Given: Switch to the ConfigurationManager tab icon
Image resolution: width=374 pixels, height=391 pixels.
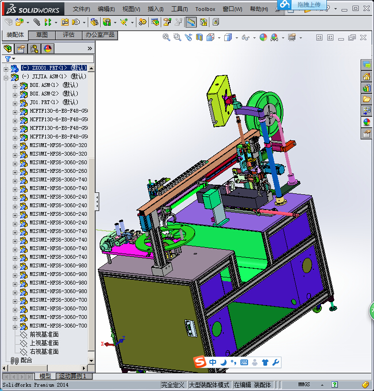Looking at the screenshot, I should click(x=34, y=48).
